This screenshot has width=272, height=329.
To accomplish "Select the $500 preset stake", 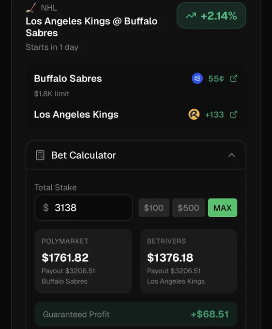I will [188, 208].
